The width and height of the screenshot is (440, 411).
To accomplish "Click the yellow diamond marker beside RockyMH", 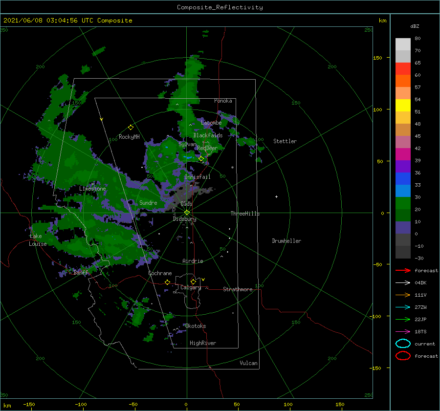I will 131,128.
